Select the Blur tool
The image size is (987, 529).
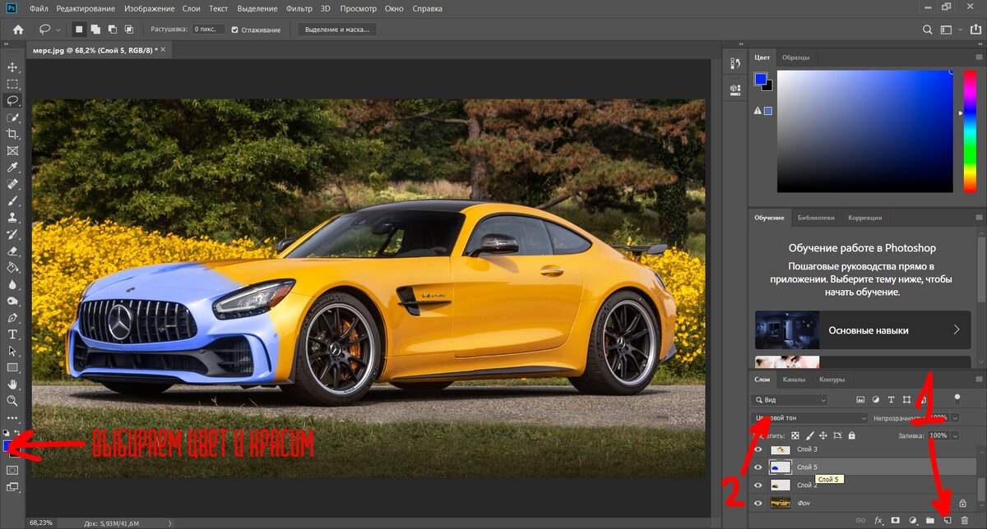(12, 284)
